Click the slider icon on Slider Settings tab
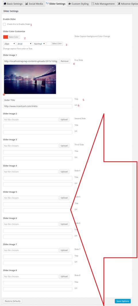This screenshot has width=138, height=306. 47,4
